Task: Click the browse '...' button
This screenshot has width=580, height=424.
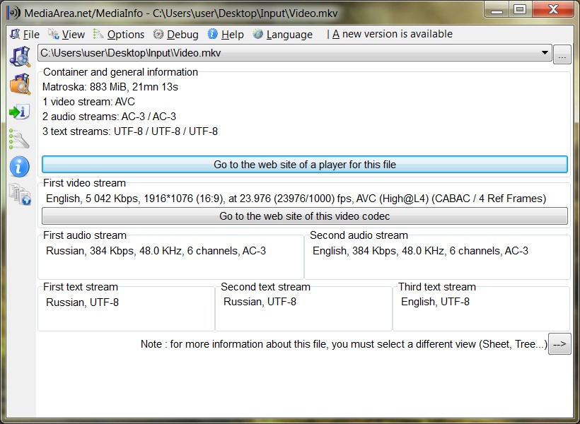Action: coord(562,54)
